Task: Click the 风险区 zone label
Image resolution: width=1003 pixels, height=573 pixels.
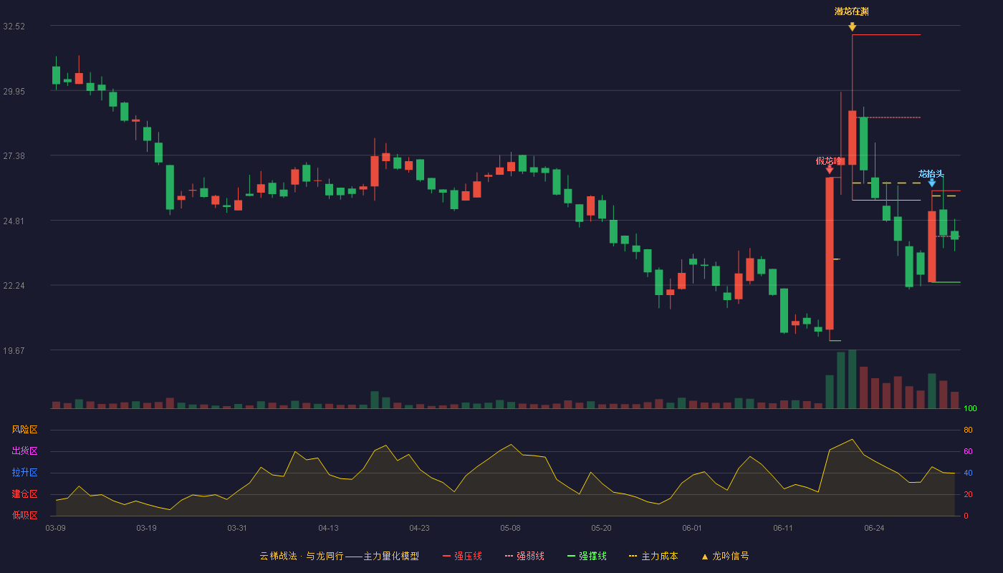Action: click(x=24, y=430)
